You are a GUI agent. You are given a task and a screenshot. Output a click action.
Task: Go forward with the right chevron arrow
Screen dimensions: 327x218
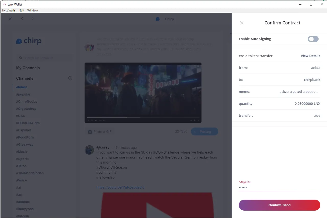32,19
